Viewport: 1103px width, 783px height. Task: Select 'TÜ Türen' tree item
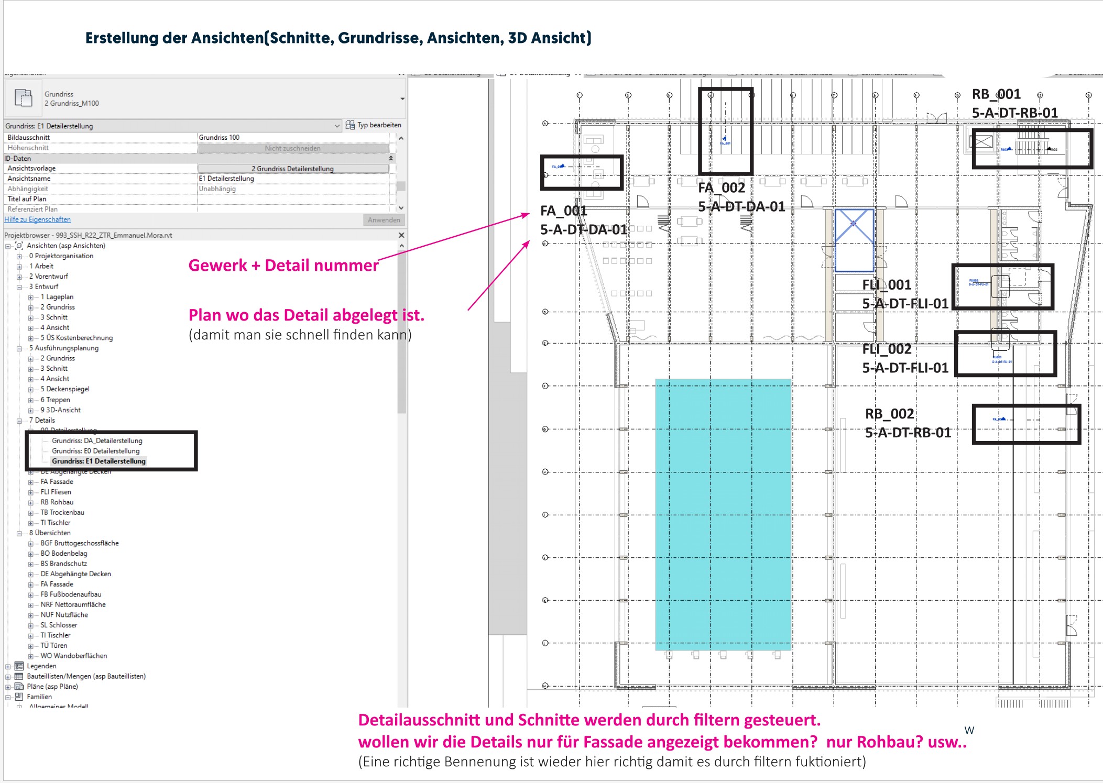pyautogui.click(x=53, y=646)
